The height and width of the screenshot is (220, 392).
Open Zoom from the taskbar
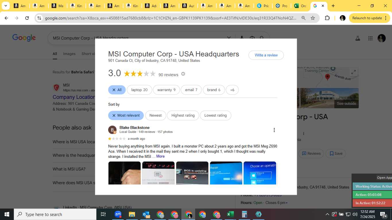pyautogui.click(x=118, y=214)
